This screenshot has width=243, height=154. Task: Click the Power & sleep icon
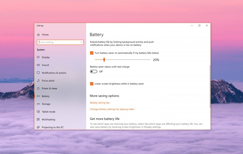pos(38,88)
